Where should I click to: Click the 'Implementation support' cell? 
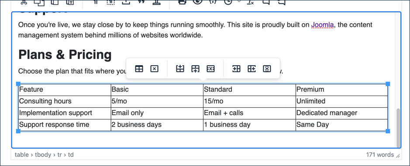65,113
